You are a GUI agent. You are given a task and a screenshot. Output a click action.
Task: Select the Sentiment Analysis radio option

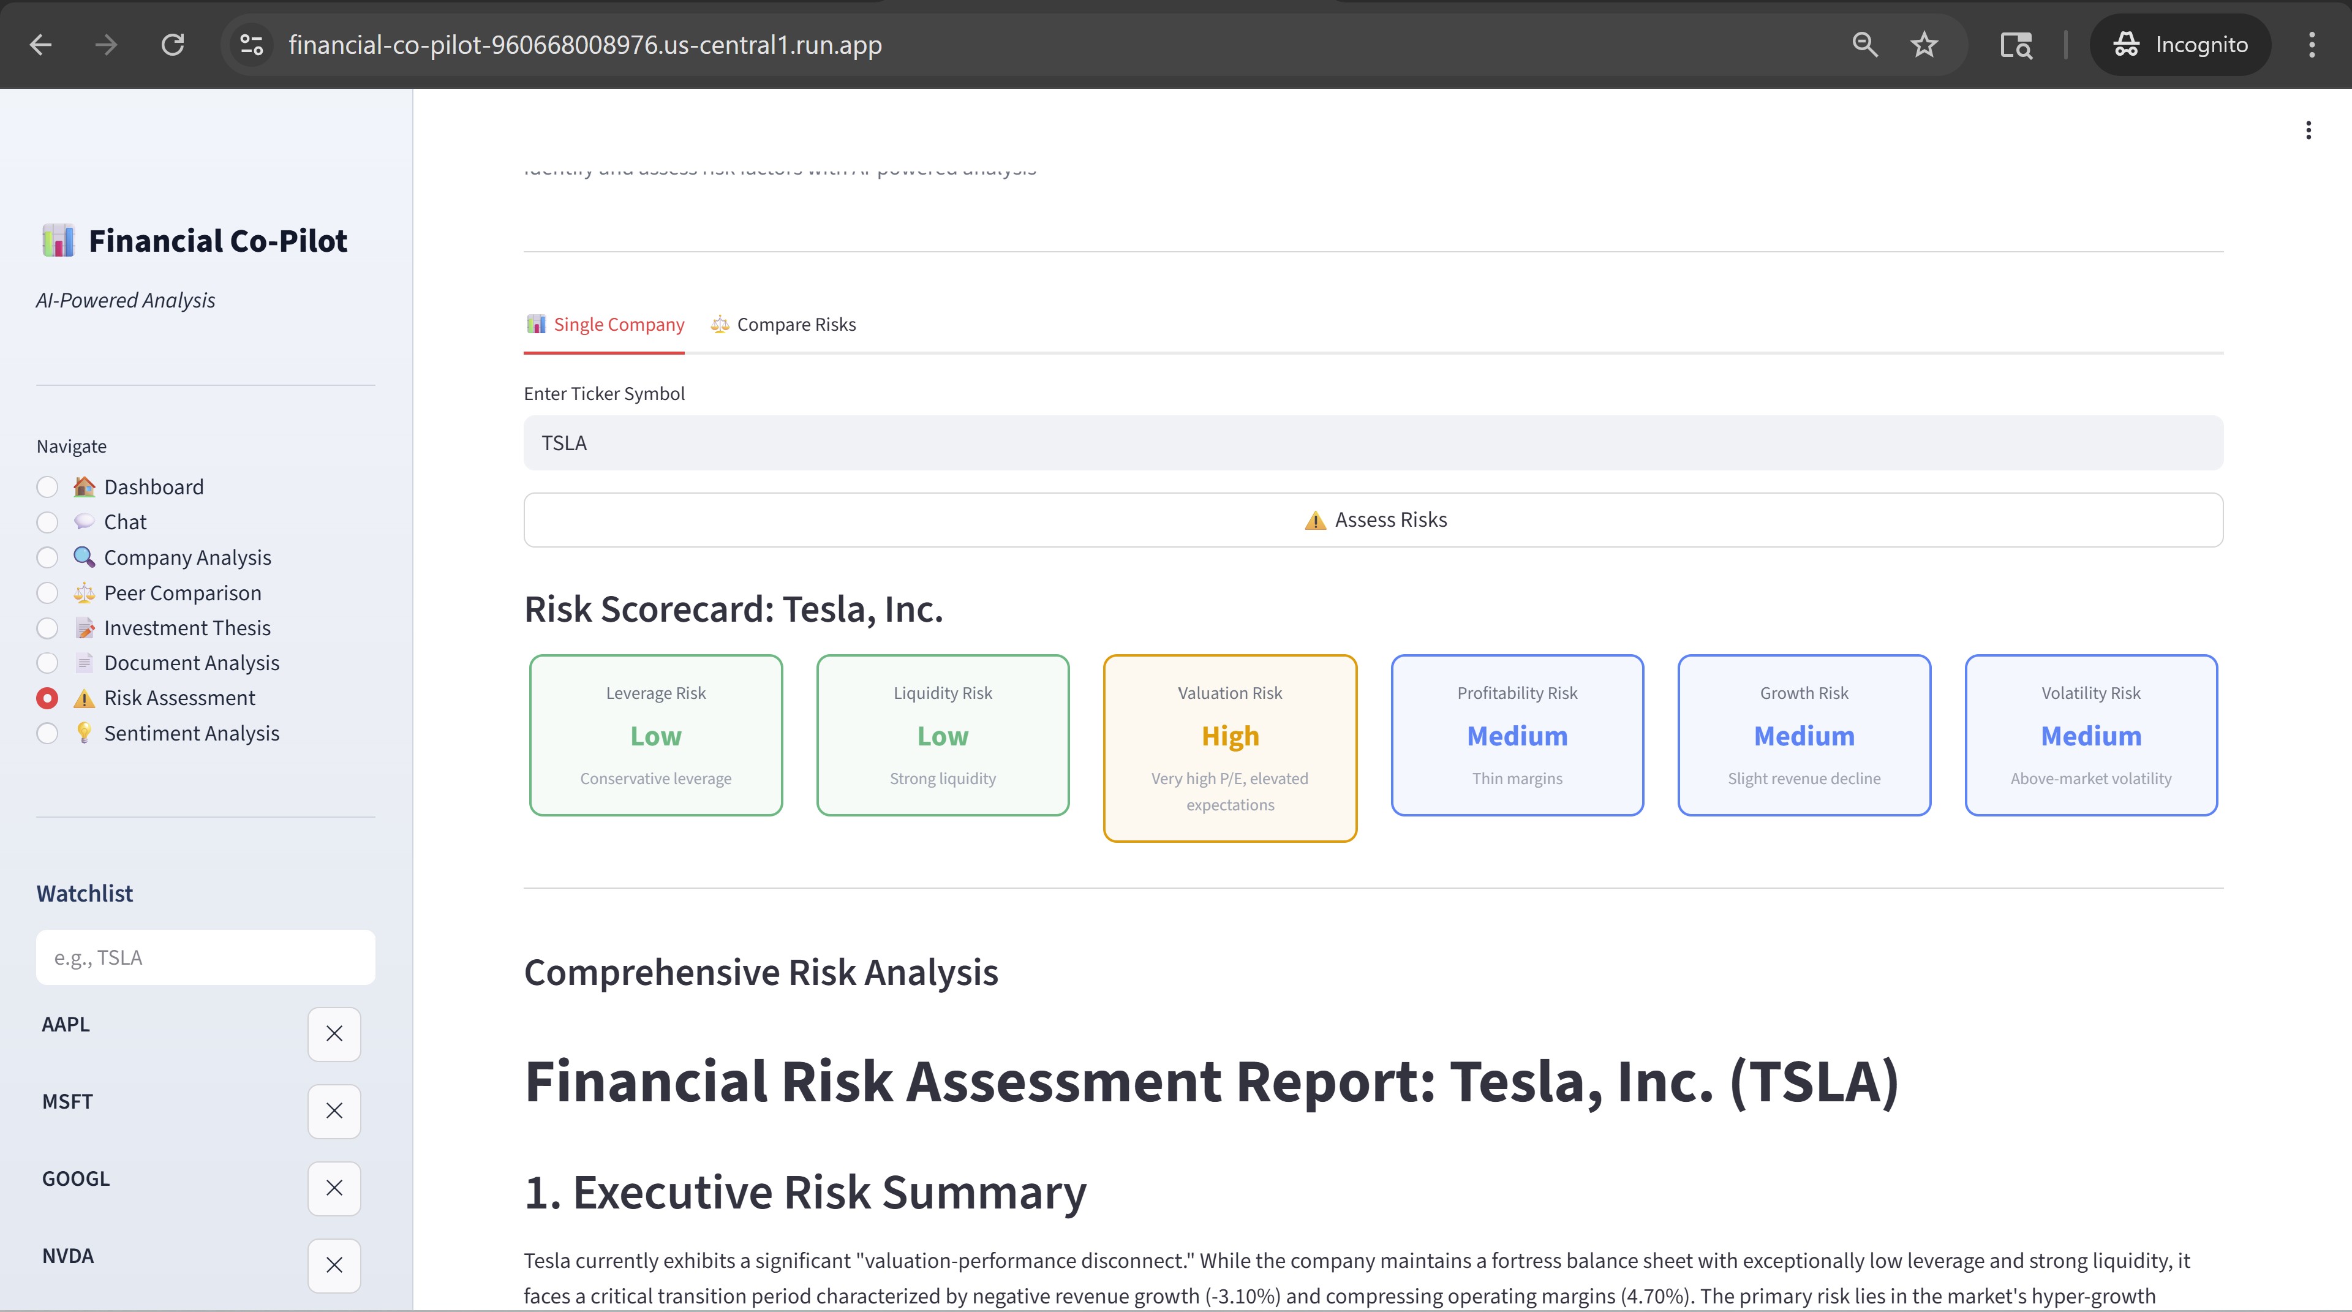pos(48,733)
